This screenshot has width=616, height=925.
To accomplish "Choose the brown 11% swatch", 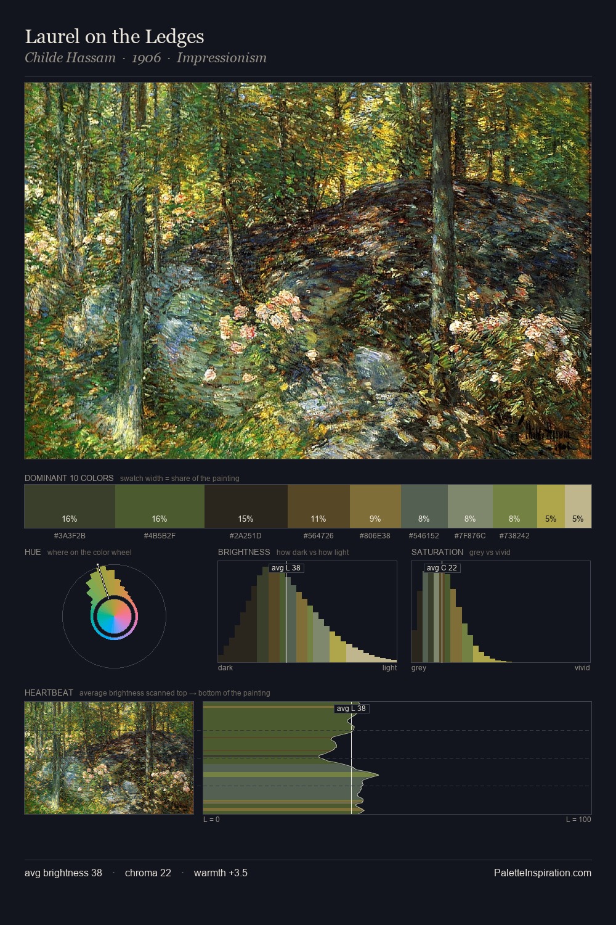I will pos(318,506).
